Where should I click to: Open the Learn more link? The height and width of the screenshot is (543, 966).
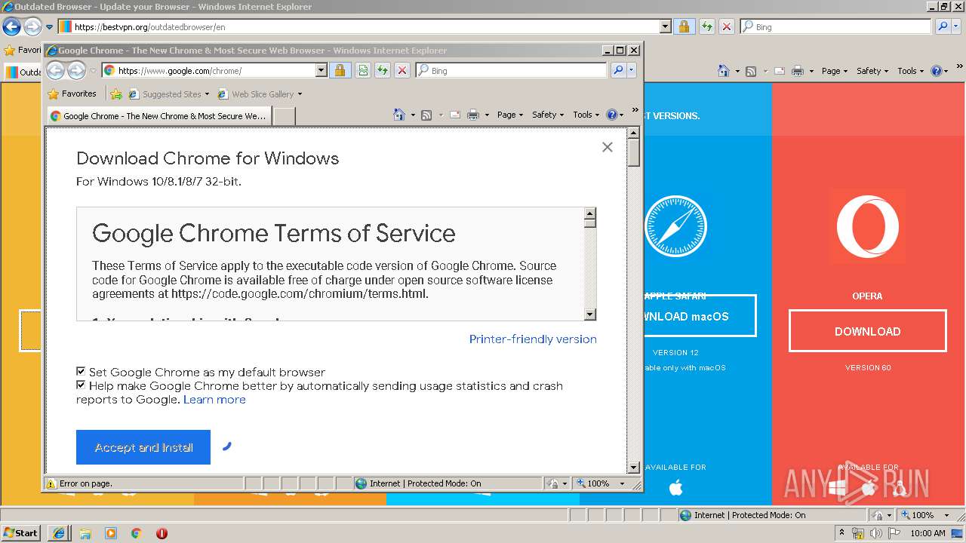214,400
